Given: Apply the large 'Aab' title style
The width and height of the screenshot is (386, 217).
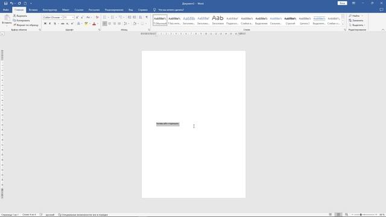Looking at the screenshot, I should click(x=218, y=20).
